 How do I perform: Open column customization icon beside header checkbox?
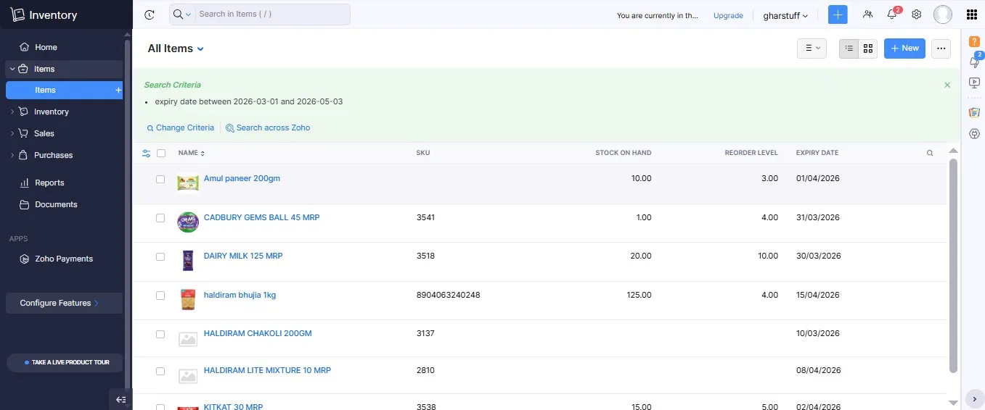[146, 154]
